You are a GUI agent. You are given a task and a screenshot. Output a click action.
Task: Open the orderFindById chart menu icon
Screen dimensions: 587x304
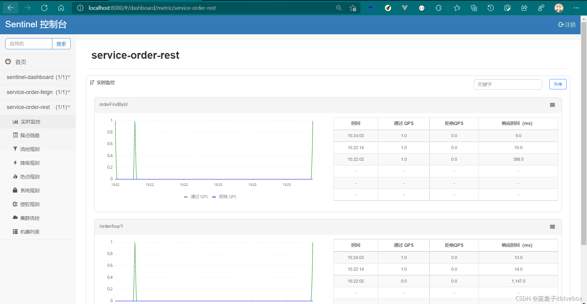click(x=552, y=105)
